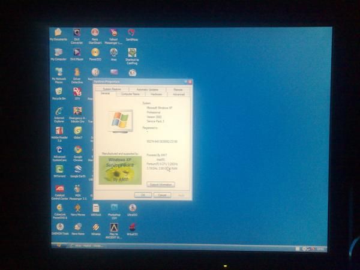The width and height of the screenshot is (360, 270).
Task: Select the Recycle Bin desktop icon
Action: click(x=59, y=94)
